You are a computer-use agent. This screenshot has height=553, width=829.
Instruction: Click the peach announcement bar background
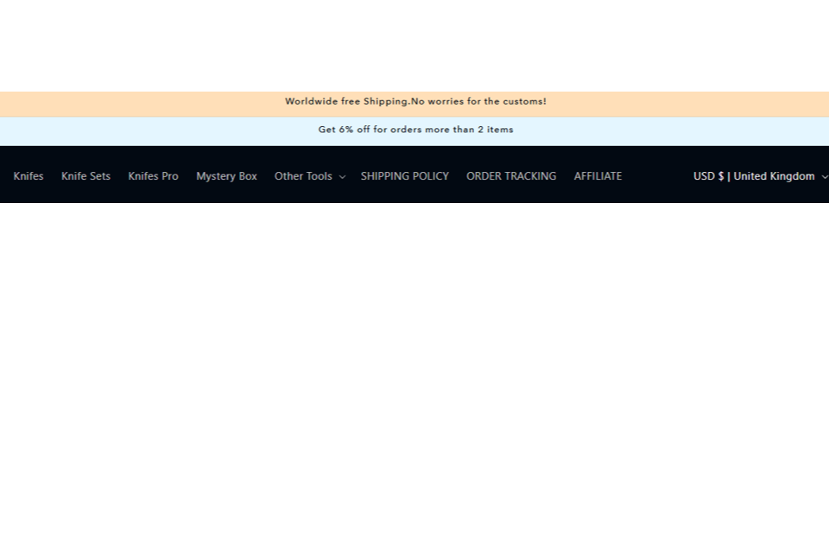130,104
